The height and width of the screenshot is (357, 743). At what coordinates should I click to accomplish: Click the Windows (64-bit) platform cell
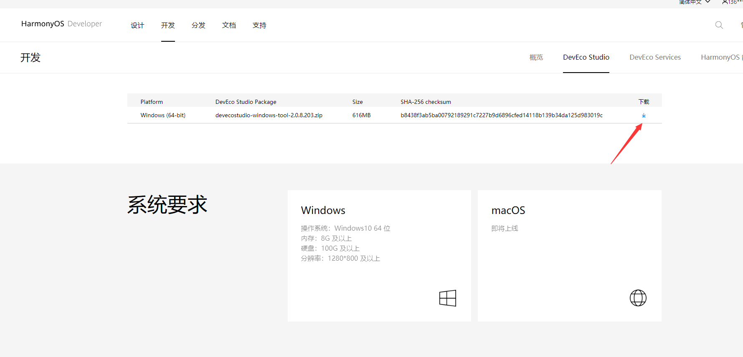[163, 115]
